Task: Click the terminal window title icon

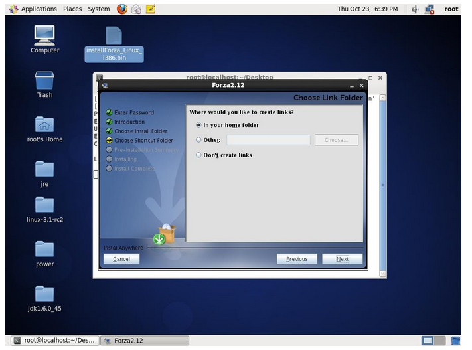Action: 99,78
